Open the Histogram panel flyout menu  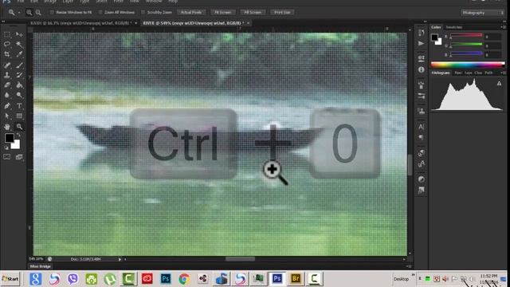click(503, 73)
